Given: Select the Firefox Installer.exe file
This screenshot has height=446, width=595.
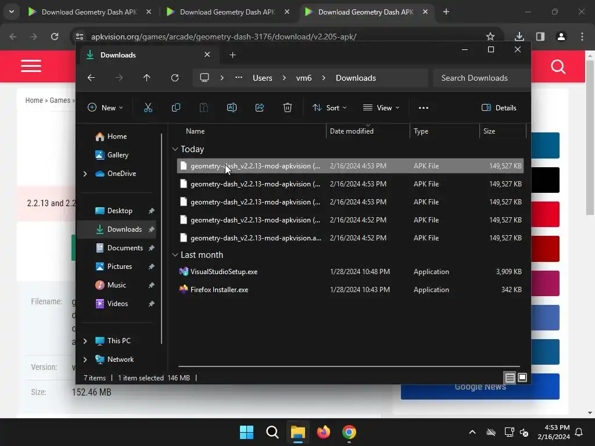Looking at the screenshot, I should (x=350, y=290).
